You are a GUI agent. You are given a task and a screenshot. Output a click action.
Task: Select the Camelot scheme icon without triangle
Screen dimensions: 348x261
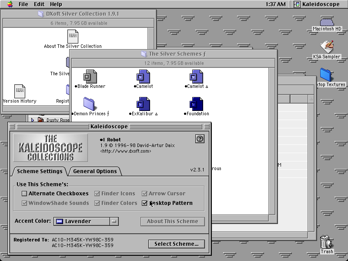[143, 77]
